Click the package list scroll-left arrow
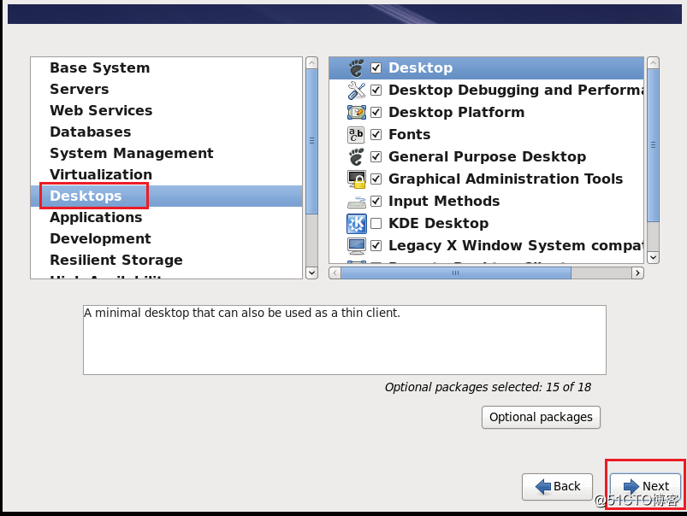The height and width of the screenshot is (516, 687). point(335,273)
